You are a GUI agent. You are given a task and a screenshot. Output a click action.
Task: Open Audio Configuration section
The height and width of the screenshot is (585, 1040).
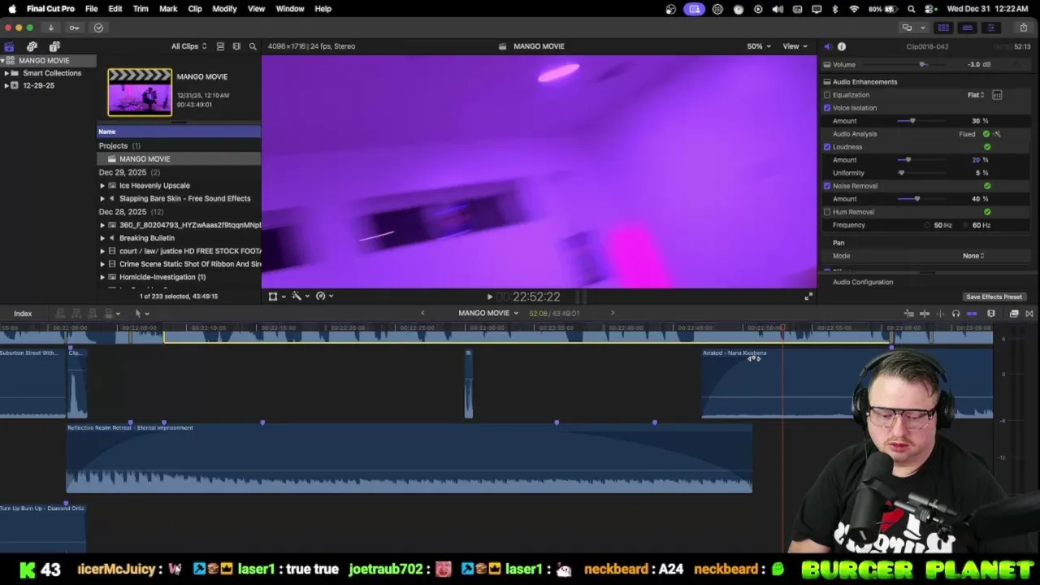click(x=863, y=282)
